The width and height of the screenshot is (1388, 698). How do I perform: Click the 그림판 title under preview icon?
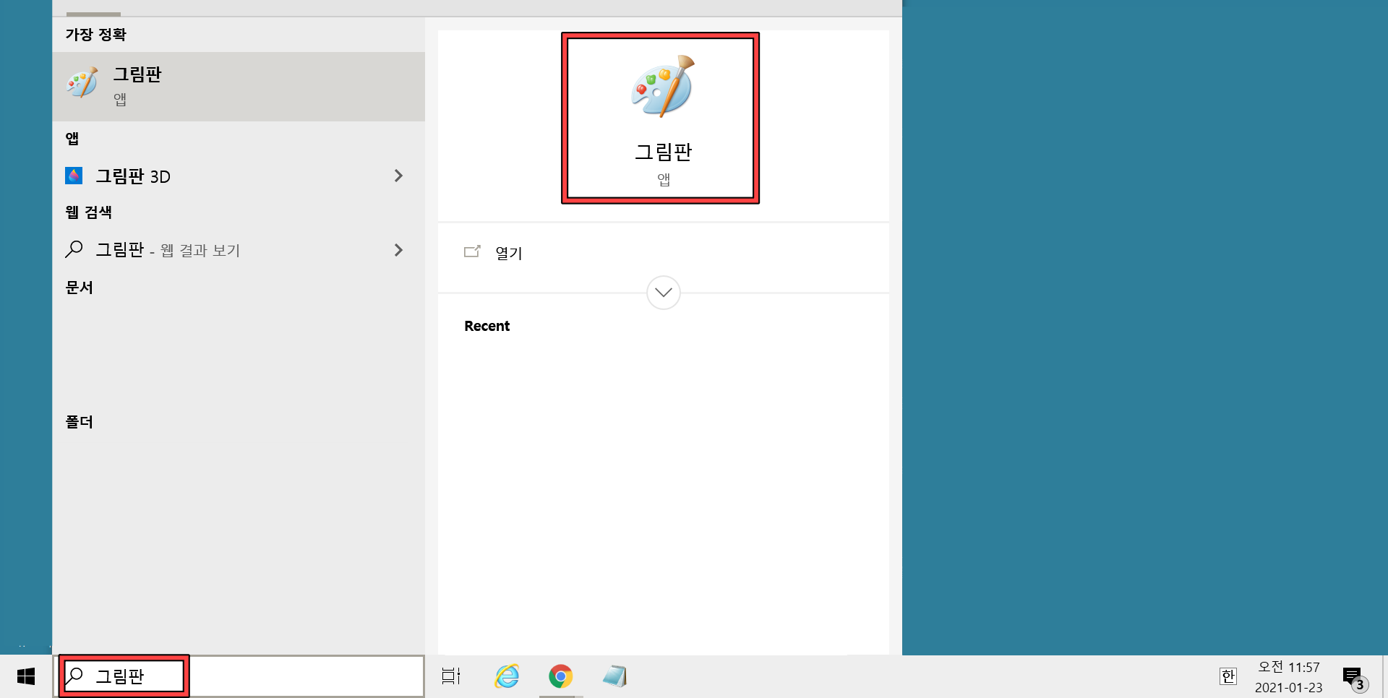pyautogui.click(x=663, y=152)
